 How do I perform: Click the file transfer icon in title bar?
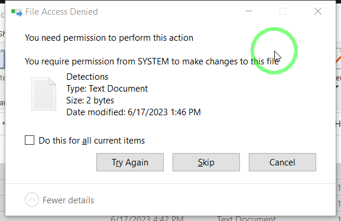coord(17,12)
